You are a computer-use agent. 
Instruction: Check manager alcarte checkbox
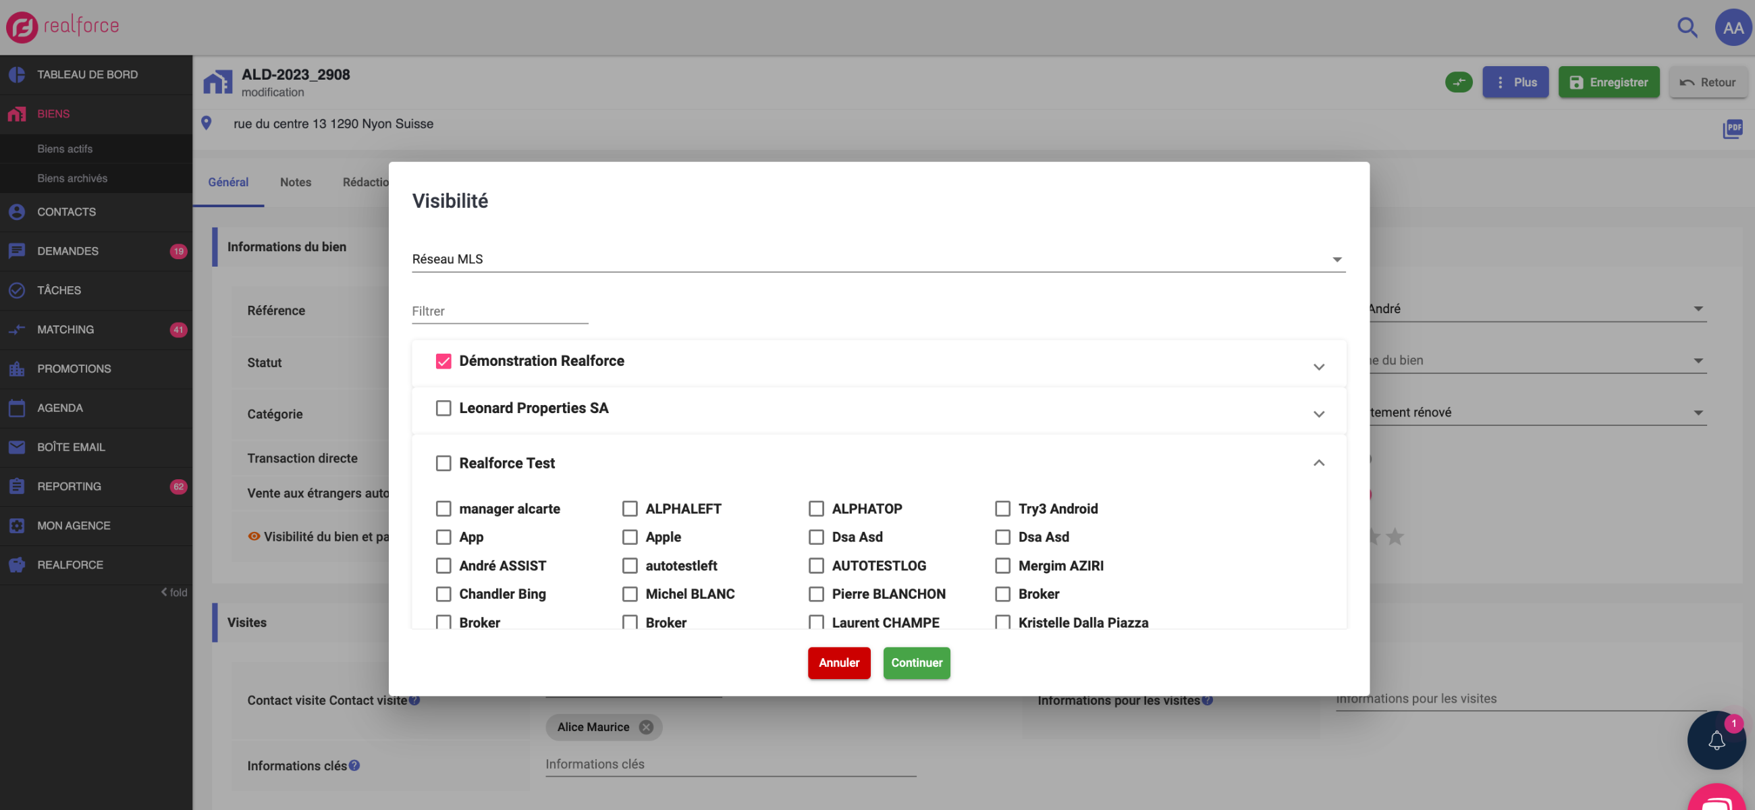pyautogui.click(x=443, y=509)
